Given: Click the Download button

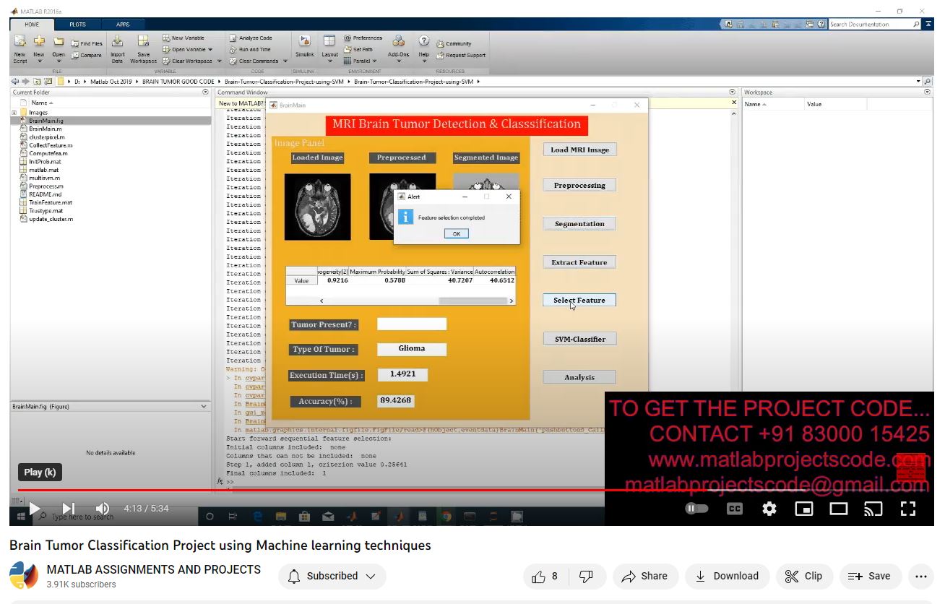Looking at the screenshot, I should pos(727,576).
